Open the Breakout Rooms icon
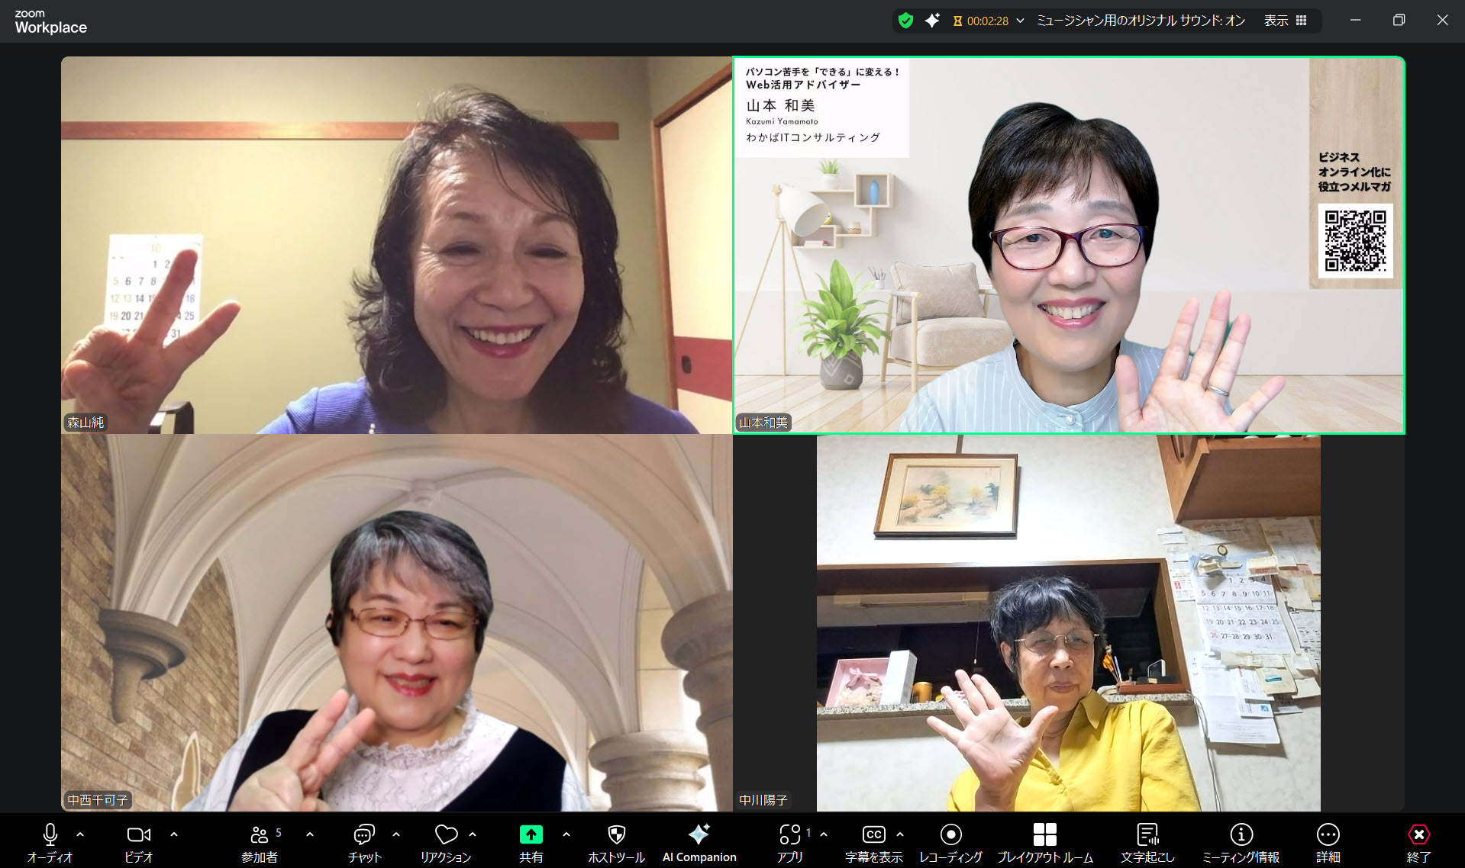 coord(1044,842)
